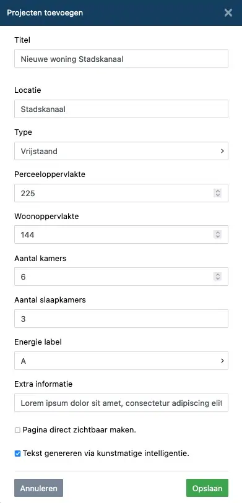Save the project with Opslaan

point(207,488)
